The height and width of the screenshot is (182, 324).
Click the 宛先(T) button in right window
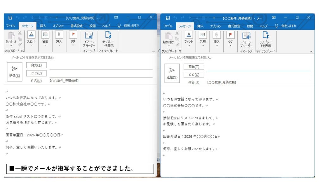194,67
